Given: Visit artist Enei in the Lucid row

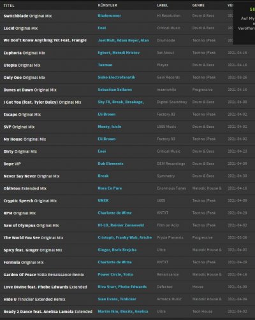Looking at the screenshot, I should (102, 28).
